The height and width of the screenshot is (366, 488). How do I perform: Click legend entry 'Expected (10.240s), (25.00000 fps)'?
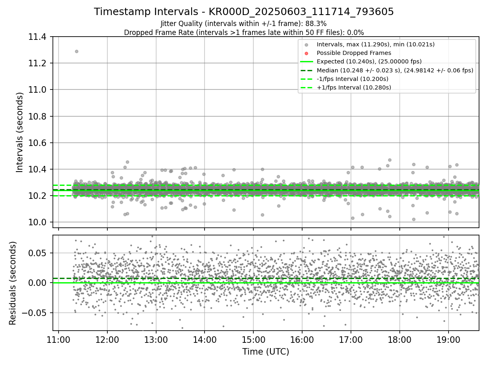coord(369,61)
